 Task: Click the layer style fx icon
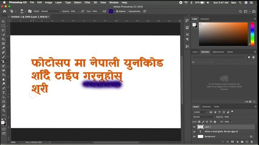tap(227, 142)
